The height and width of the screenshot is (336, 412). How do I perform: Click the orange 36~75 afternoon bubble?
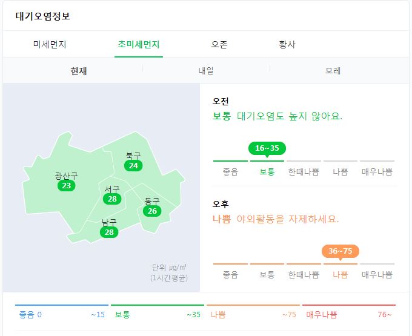(341, 251)
